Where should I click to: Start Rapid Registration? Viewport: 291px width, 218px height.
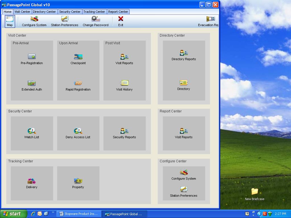click(78, 83)
